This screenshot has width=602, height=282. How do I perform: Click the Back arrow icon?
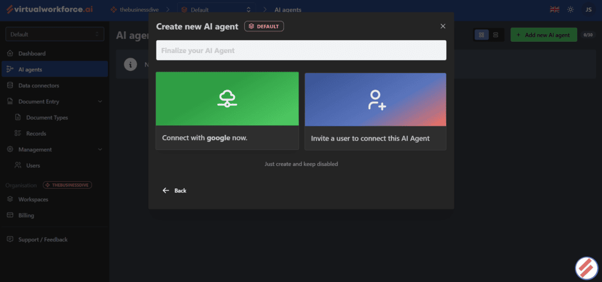click(x=166, y=191)
